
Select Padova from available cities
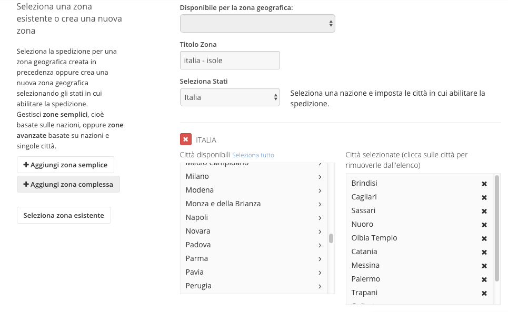(x=198, y=245)
